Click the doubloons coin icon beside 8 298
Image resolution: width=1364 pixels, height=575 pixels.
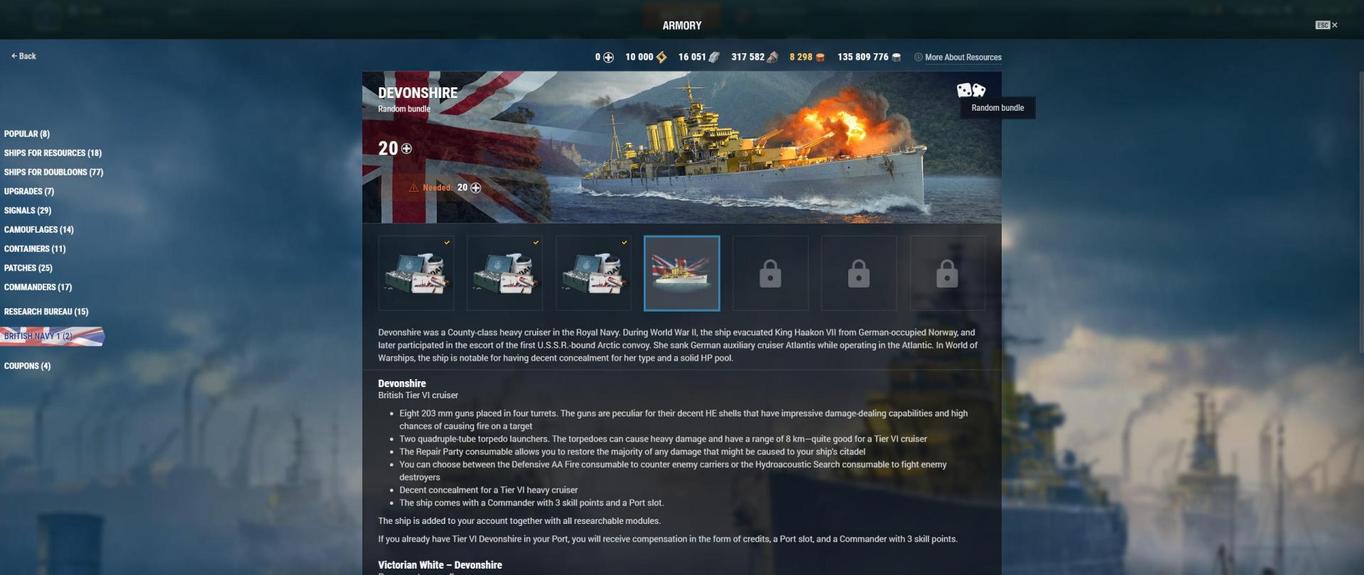820,57
